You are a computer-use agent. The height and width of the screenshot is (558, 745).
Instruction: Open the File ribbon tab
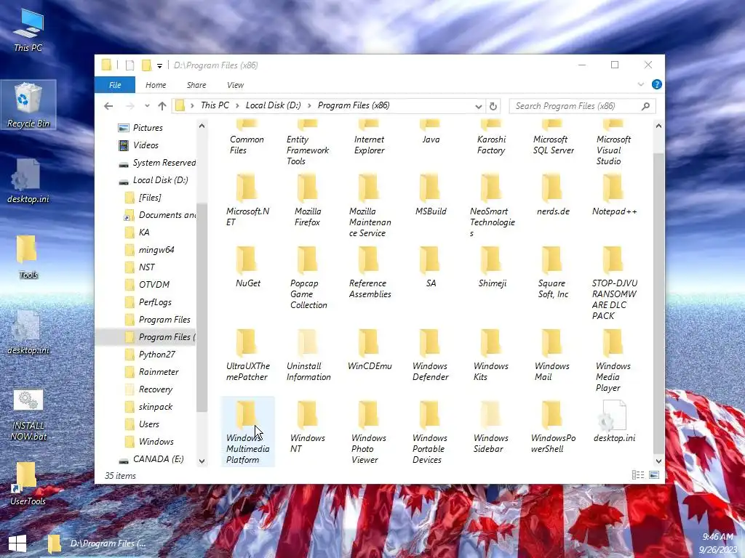[x=115, y=85]
